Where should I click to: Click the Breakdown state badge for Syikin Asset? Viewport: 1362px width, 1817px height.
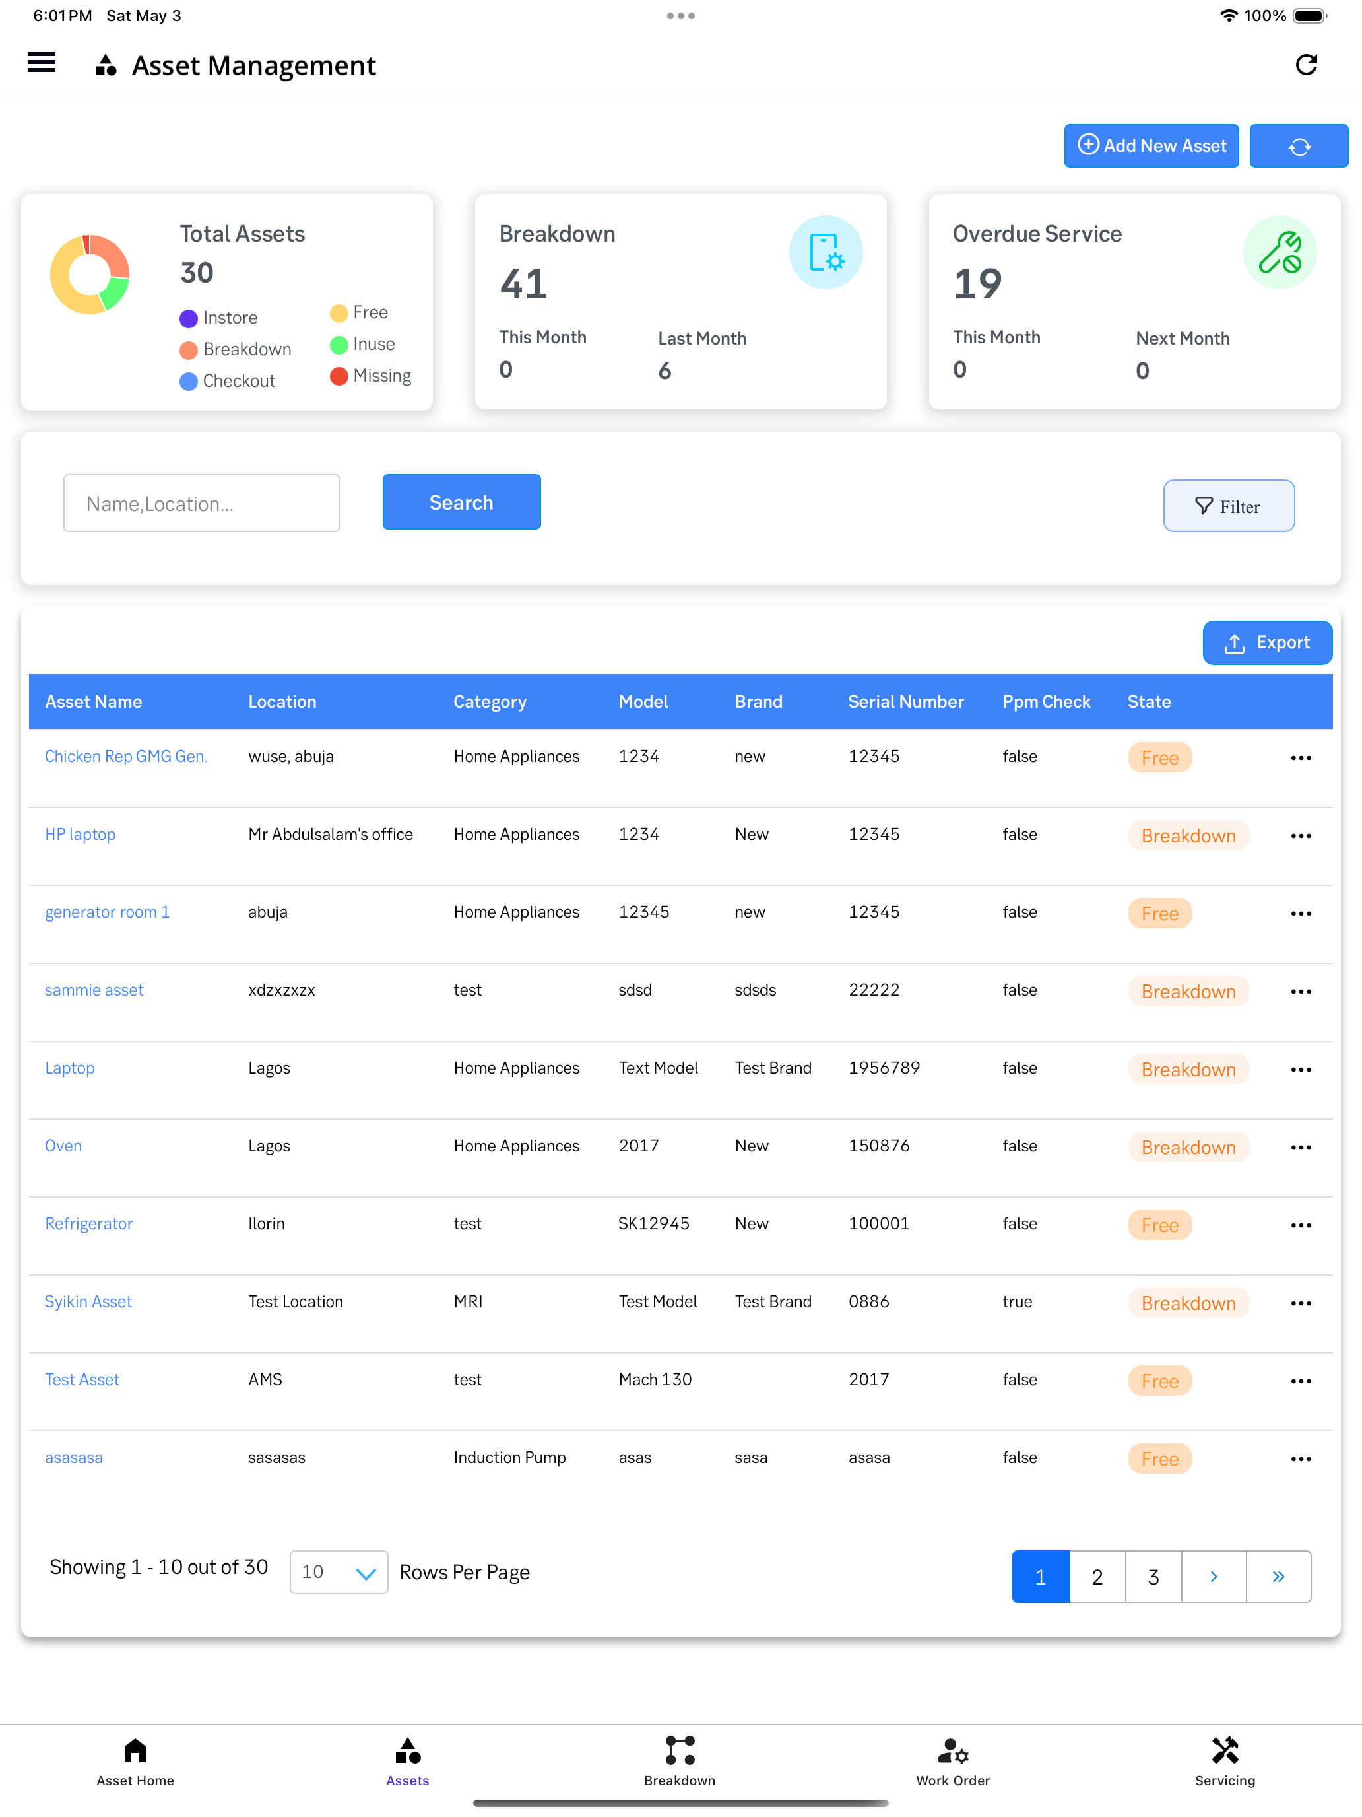pyautogui.click(x=1188, y=1303)
